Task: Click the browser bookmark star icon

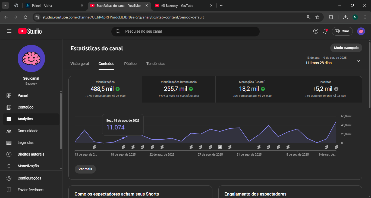Action: coord(317,17)
